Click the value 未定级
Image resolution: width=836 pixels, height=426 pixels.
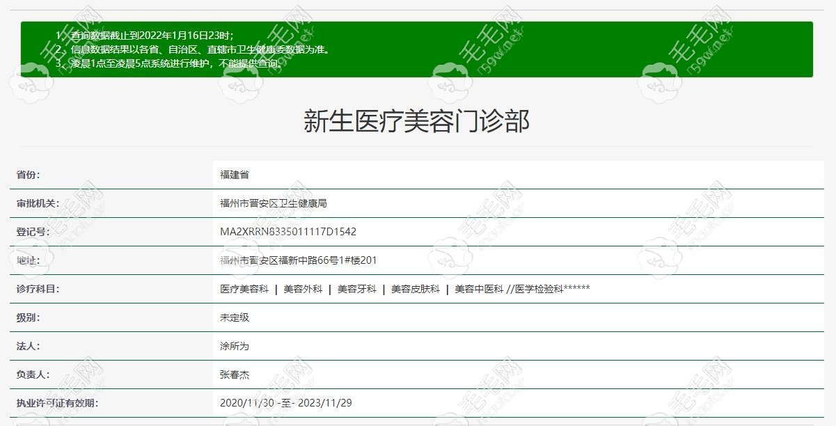pyautogui.click(x=235, y=317)
